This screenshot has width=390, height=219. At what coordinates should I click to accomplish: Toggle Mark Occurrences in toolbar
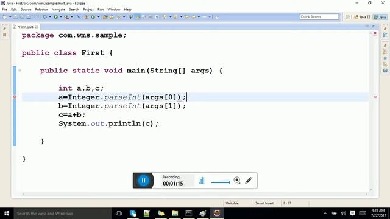(138, 17)
